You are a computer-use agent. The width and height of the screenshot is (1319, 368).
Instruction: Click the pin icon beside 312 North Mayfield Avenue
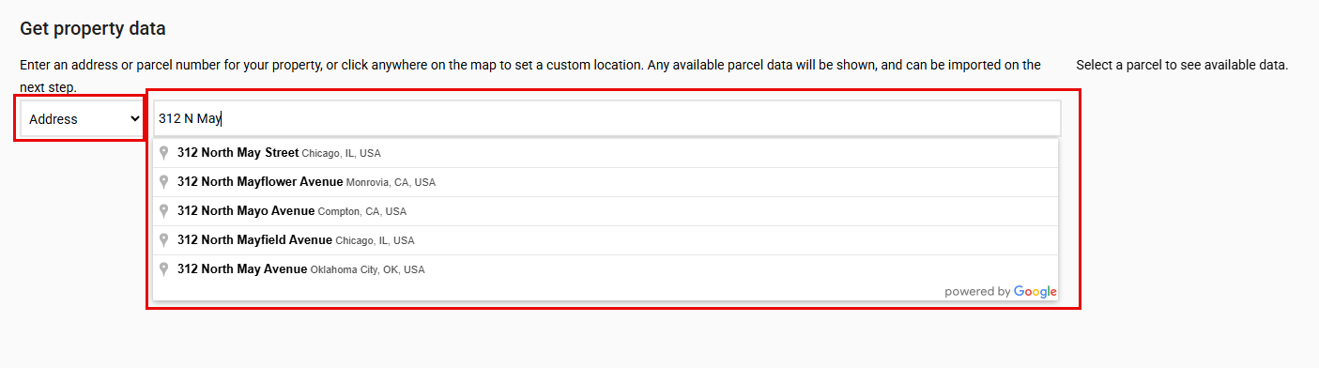pos(164,240)
